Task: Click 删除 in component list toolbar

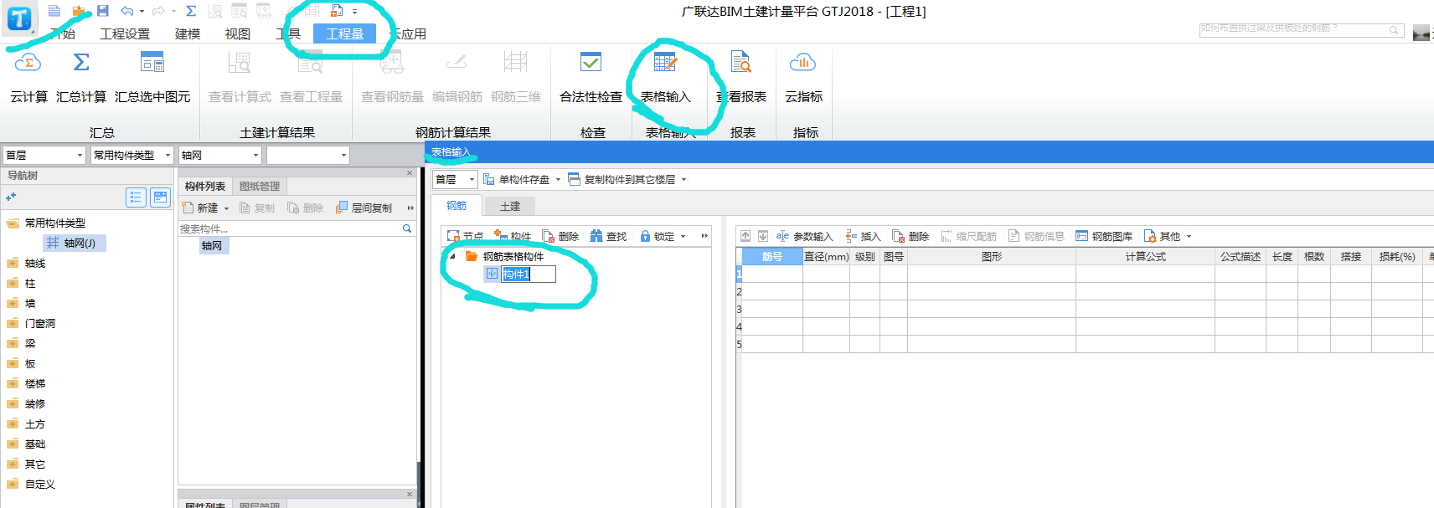Action: coord(305,208)
